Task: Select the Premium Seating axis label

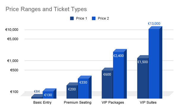Action: (78, 102)
